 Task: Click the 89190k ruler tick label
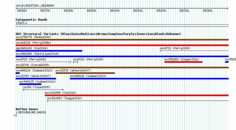point(91,11)
